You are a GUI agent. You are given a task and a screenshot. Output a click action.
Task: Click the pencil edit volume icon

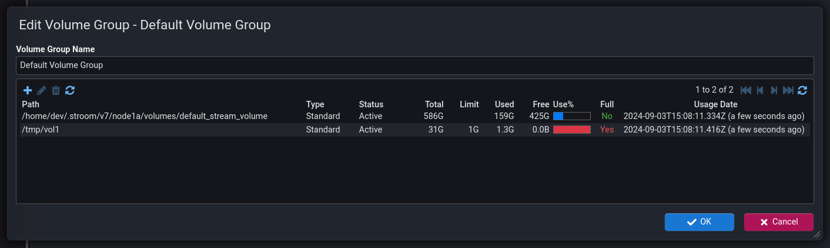tap(42, 90)
